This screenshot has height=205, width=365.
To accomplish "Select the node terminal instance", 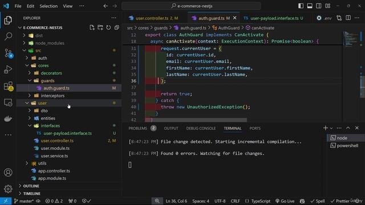I will [346, 138].
